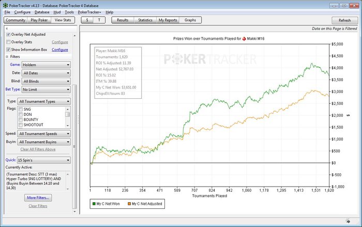Collapse the sidebar with the small arrow
The width and height of the screenshot is (362, 227).
click(7, 28)
